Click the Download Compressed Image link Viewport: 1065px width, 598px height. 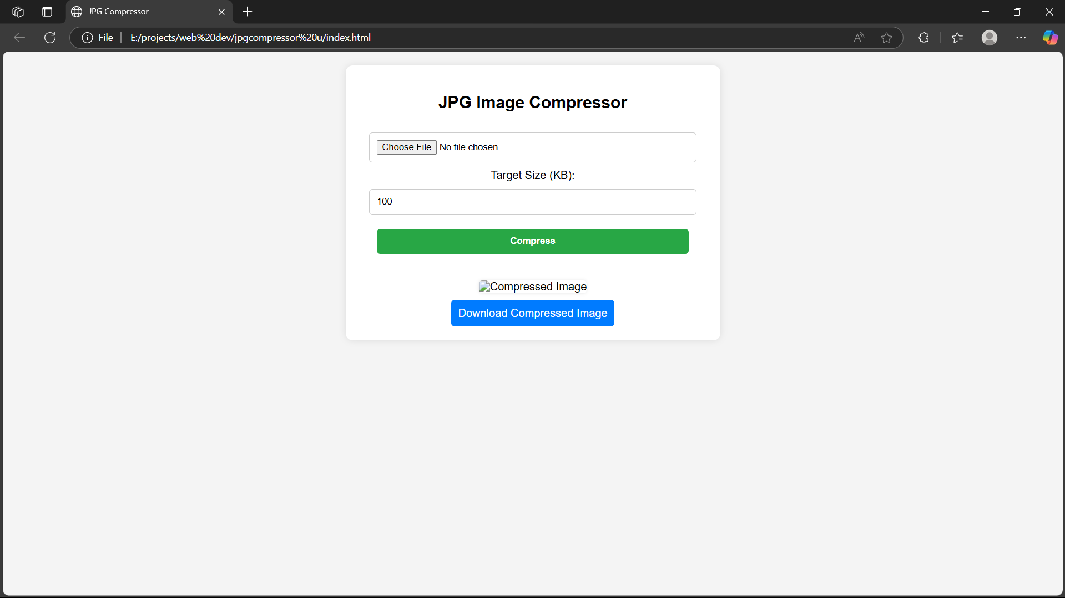point(532,313)
